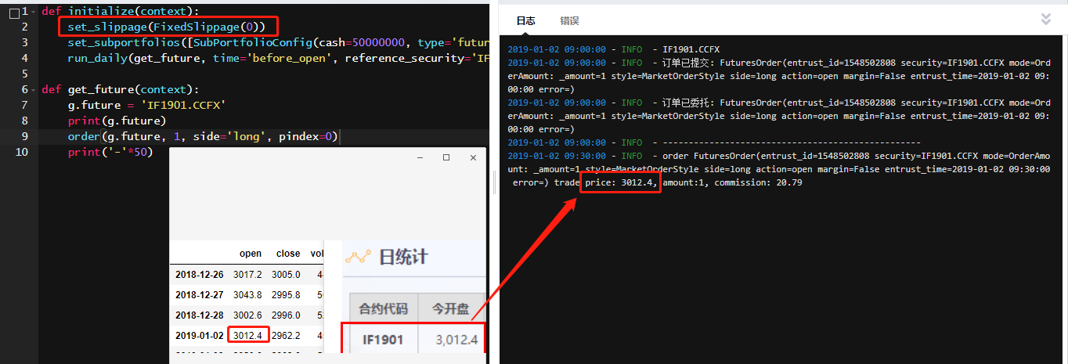Select the 2019-01-02 row index
The height and width of the screenshot is (364, 1068).
coord(199,335)
